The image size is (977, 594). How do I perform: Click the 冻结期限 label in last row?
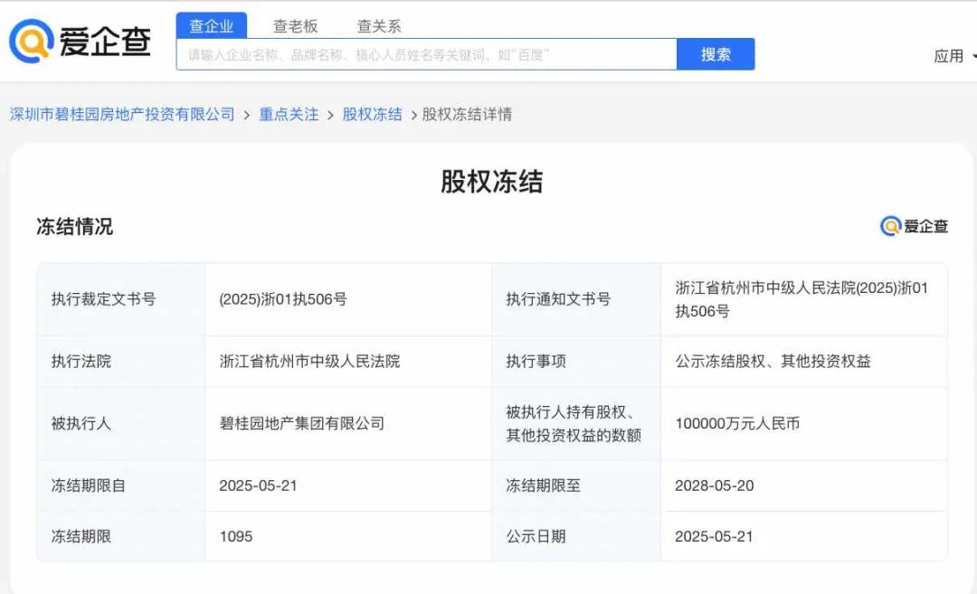click(x=81, y=536)
